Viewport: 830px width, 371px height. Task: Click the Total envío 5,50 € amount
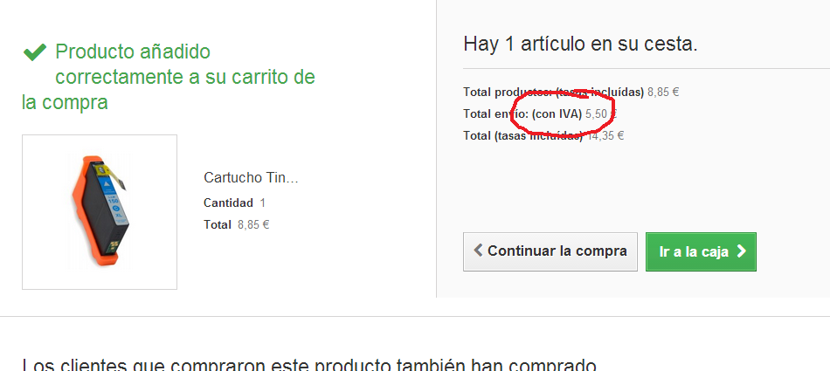point(601,113)
